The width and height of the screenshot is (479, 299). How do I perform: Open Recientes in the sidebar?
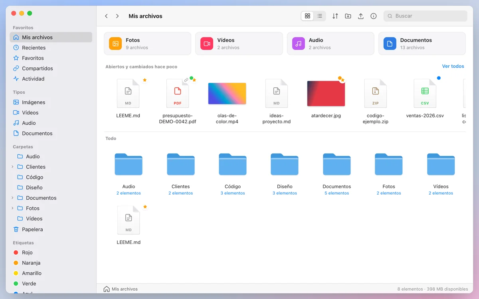(x=51, y=47)
